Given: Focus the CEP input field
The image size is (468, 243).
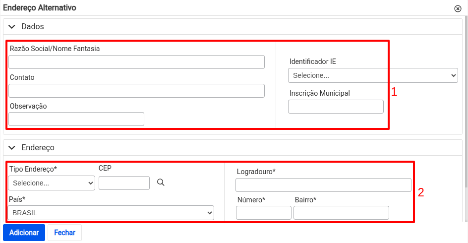Looking at the screenshot, I should 124,183.
